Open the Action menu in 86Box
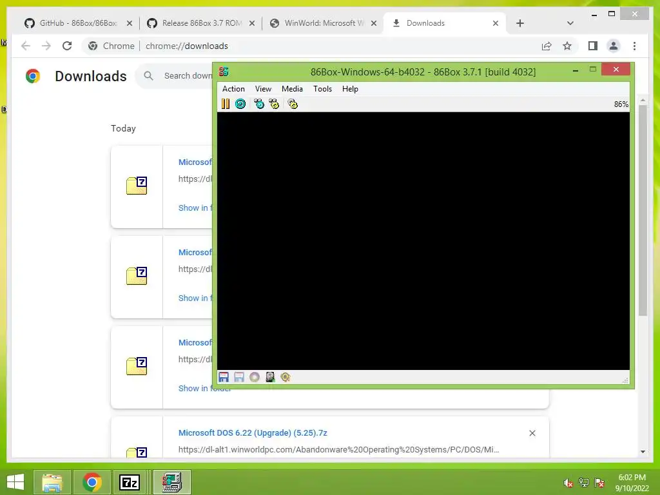The width and height of the screenshot is (660, 495). point(233,89)
